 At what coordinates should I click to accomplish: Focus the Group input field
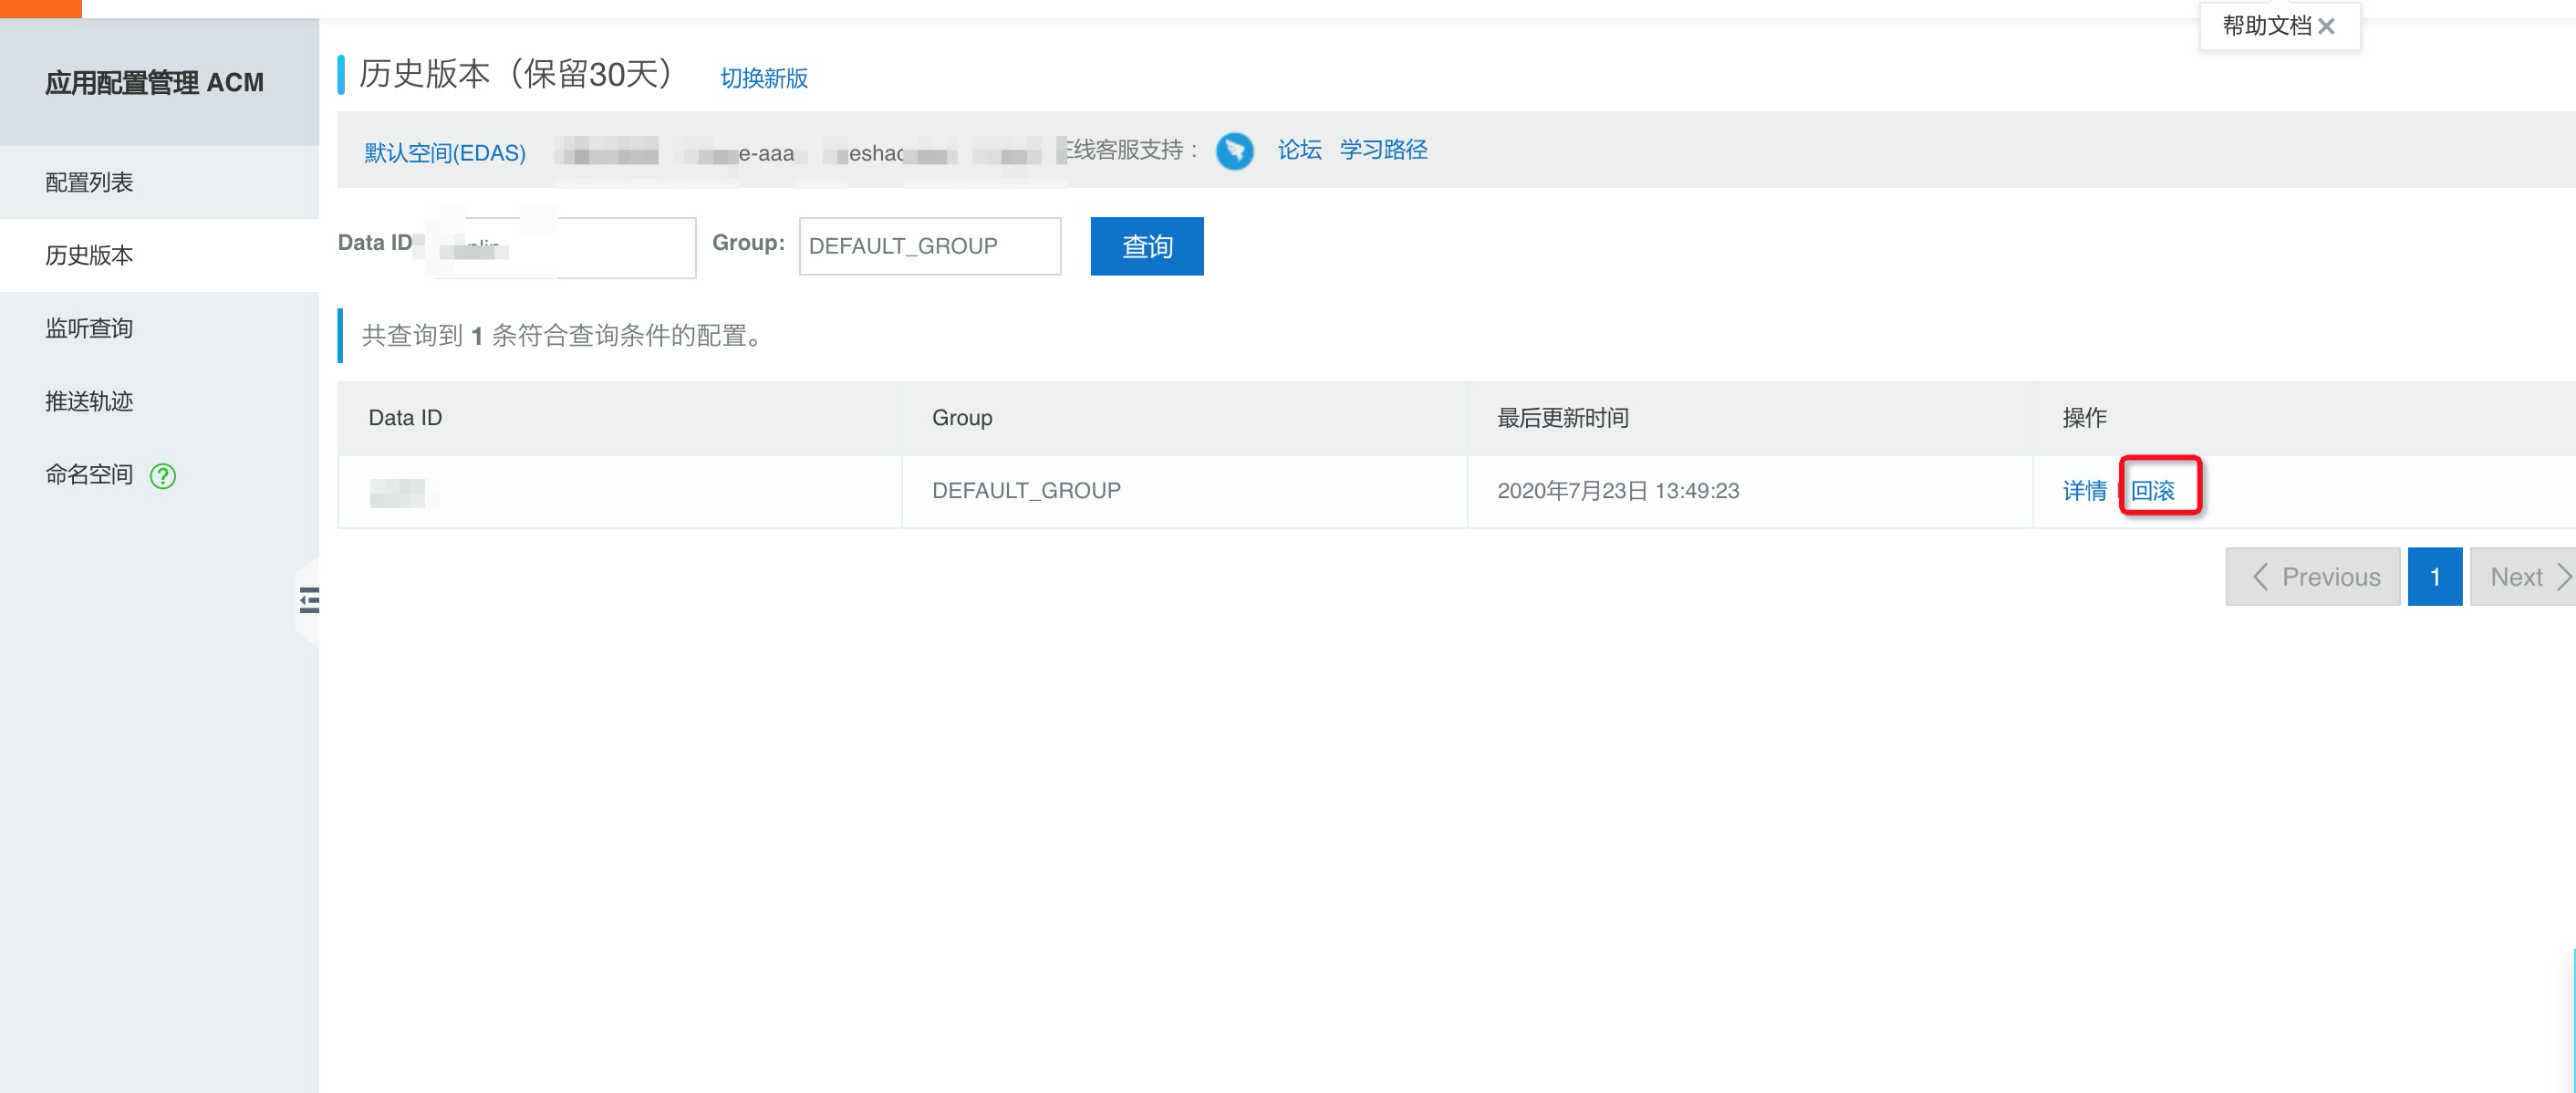point(930,246)
